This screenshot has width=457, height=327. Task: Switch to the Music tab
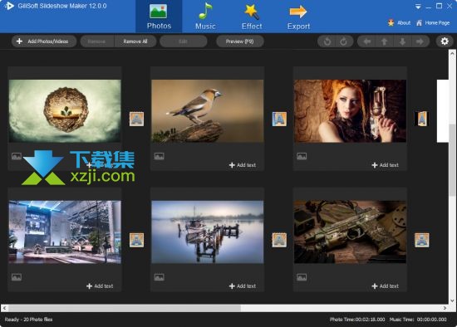[x=205, y=17]
